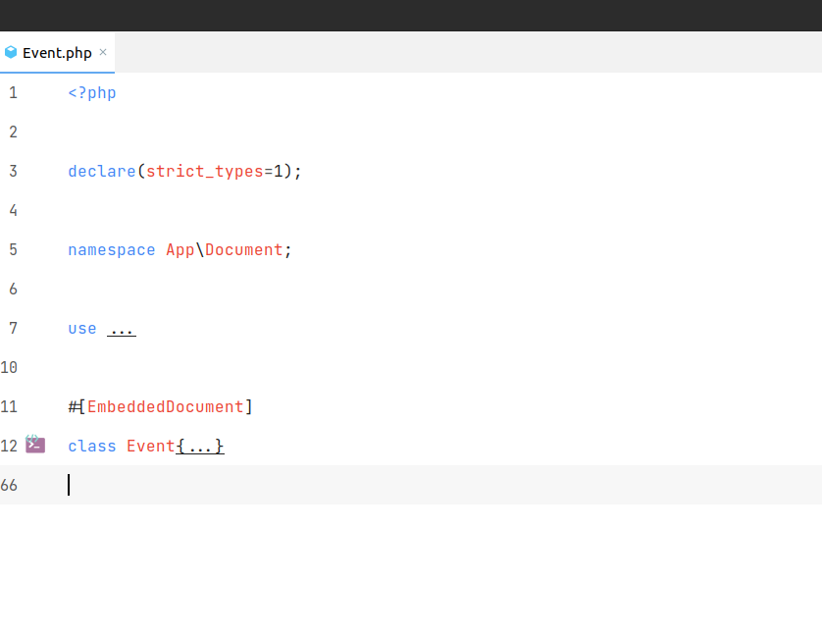Close the Event.php tab with its × icon
The width and height of the screenshot is (822, 635).
coord(102,53)
